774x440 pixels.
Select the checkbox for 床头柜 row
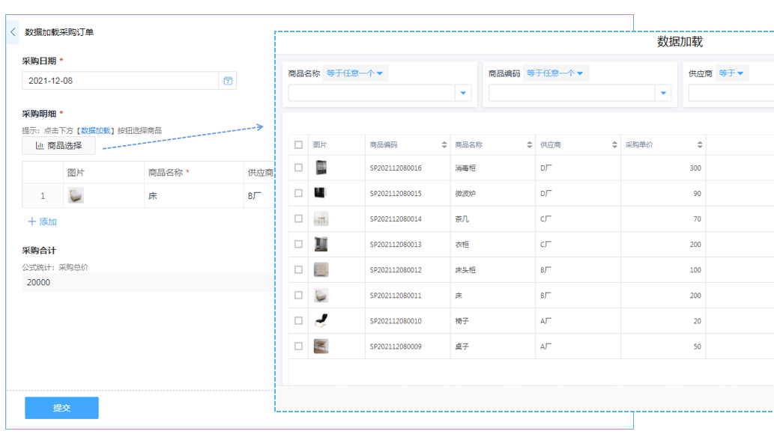point(299,269)
